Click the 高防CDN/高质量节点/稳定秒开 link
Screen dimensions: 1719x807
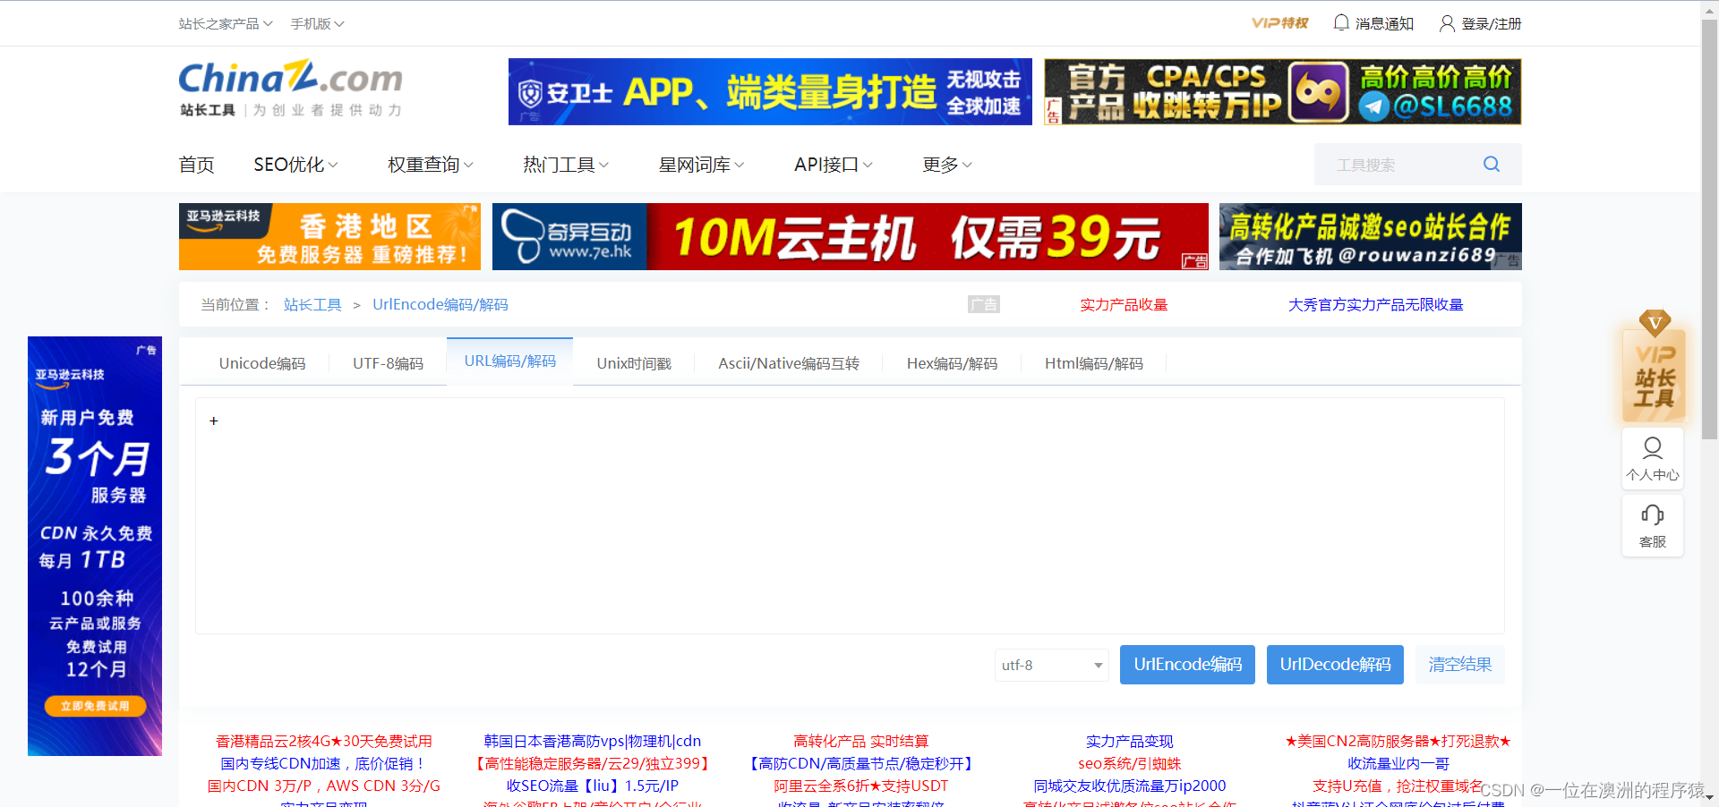861,764
